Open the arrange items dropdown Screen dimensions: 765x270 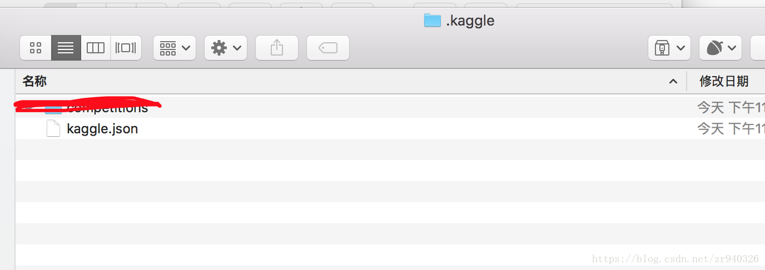coord(175,48)
